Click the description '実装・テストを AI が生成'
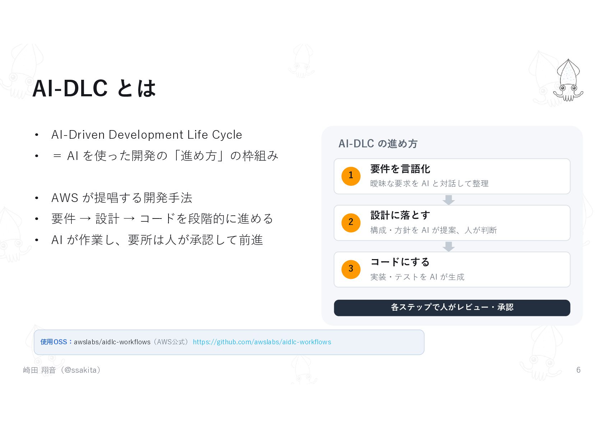The width and height of the screenshot is (605, 428). tap(417, 277)
